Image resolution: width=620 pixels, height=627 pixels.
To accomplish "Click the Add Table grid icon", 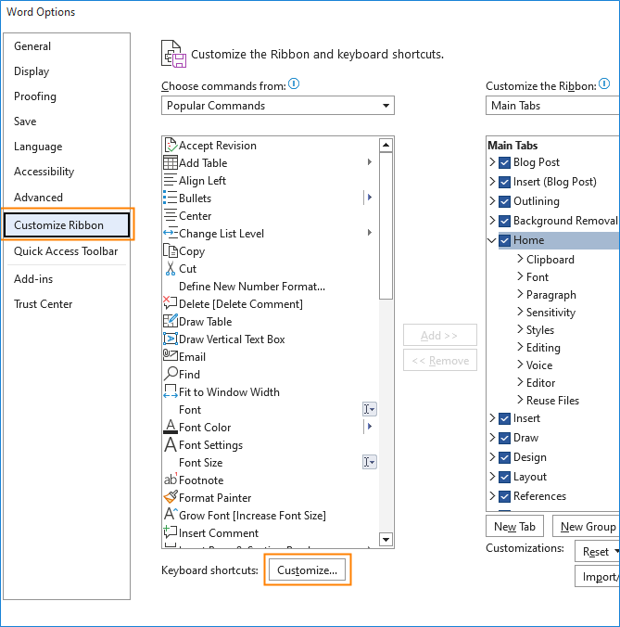I will click(x=171, y=162).
